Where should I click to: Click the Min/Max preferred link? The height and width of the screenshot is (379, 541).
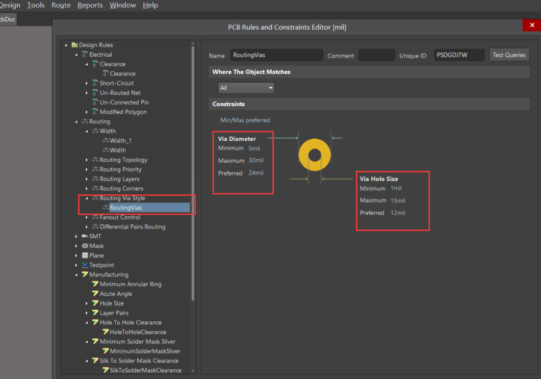tap(245, 120)
